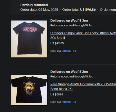Click the US $42.65 item price
The width and height of the screenshot is (116, 112).
(57, 43)
